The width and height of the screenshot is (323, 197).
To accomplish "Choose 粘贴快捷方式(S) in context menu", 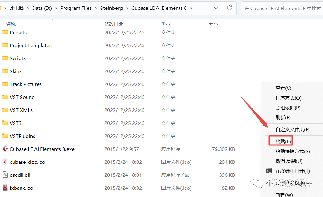I will coord(293,151).
